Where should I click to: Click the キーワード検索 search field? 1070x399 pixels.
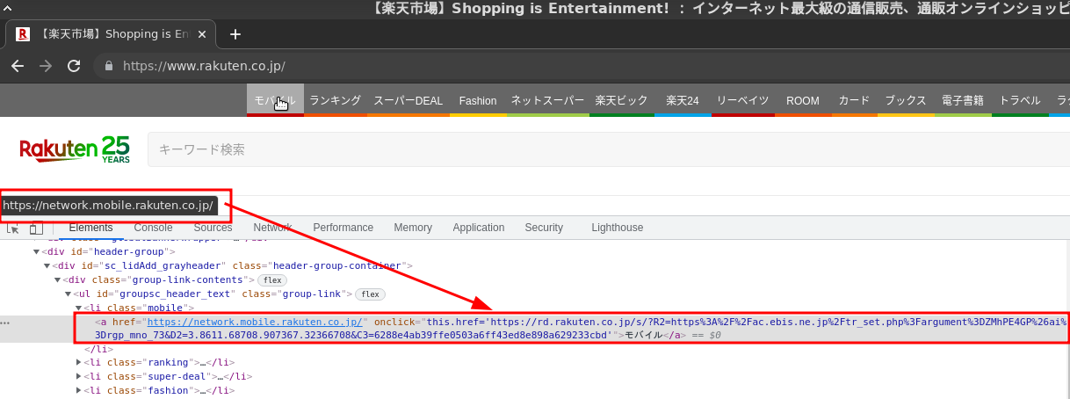coord(527,149)
